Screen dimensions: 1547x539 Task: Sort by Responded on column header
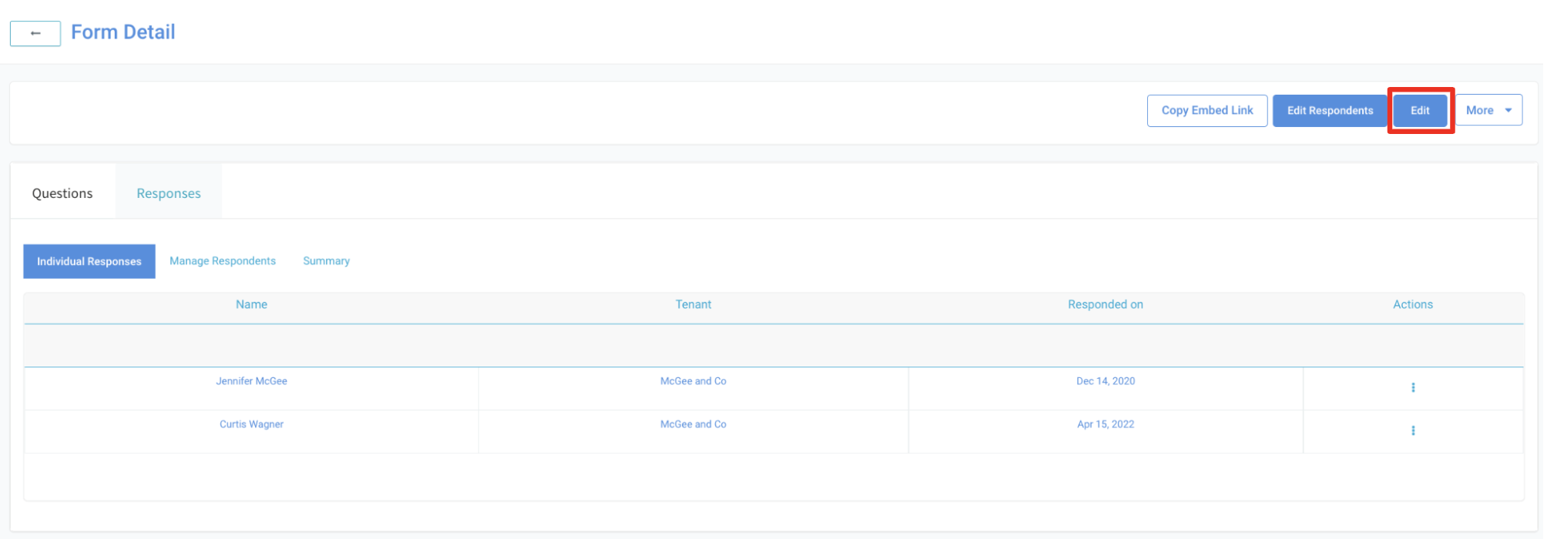click(1105, 304)
